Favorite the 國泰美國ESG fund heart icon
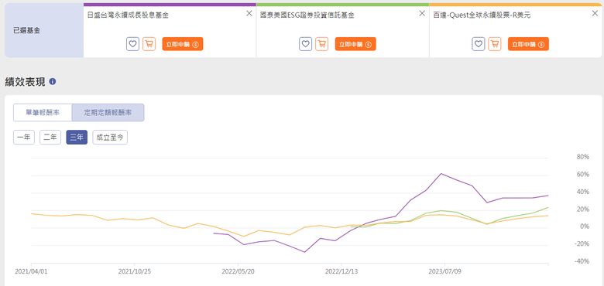604x286 pixels. coord(305,44)
